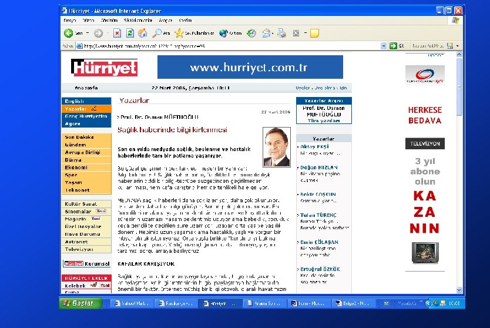The width and height of the screenshot is (490, 328).
Task: Open the Görünüm menu
Action: [x=109, y=21]
